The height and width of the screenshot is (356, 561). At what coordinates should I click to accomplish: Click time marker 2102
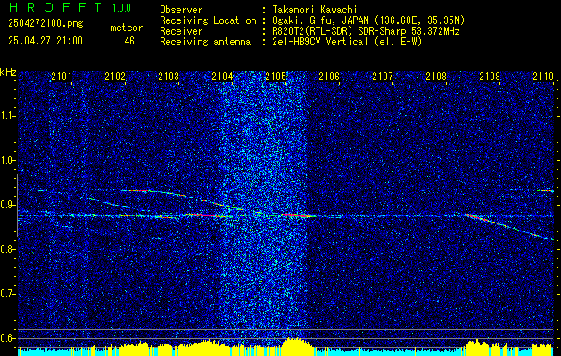[115, 76]
